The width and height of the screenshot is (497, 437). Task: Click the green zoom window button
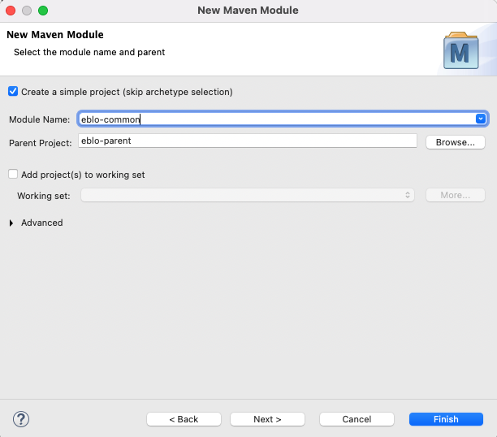43,11
